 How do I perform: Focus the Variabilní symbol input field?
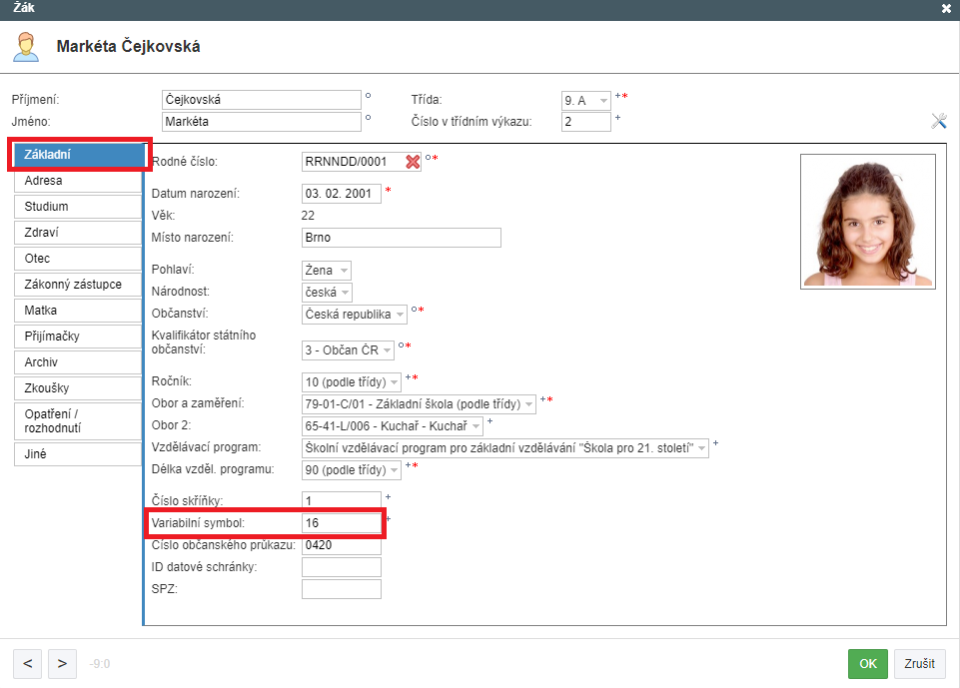[341, 522]
